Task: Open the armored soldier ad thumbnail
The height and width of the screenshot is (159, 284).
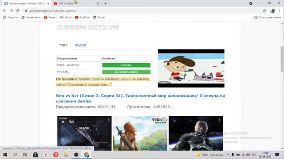Action: [196, 133]
